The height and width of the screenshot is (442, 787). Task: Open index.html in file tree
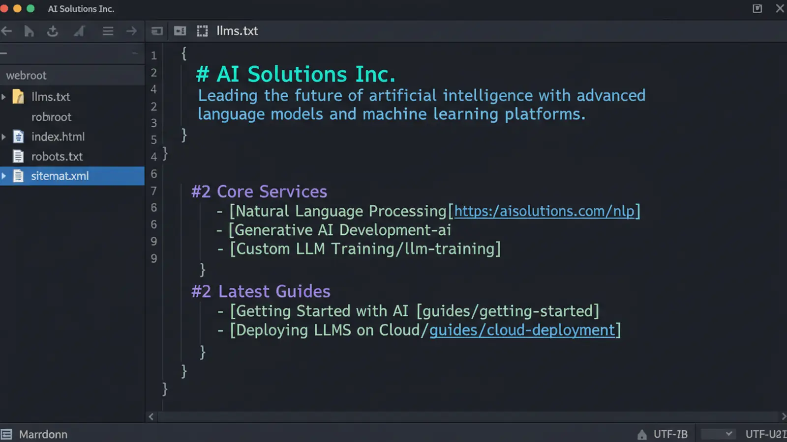point(58,137)
